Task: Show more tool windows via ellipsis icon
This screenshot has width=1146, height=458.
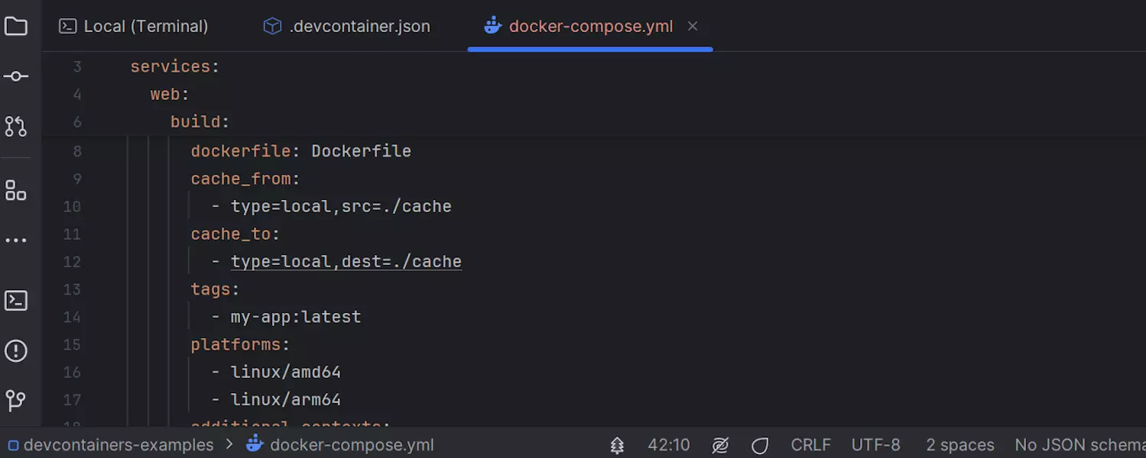Action: click(x=16, y=240)
